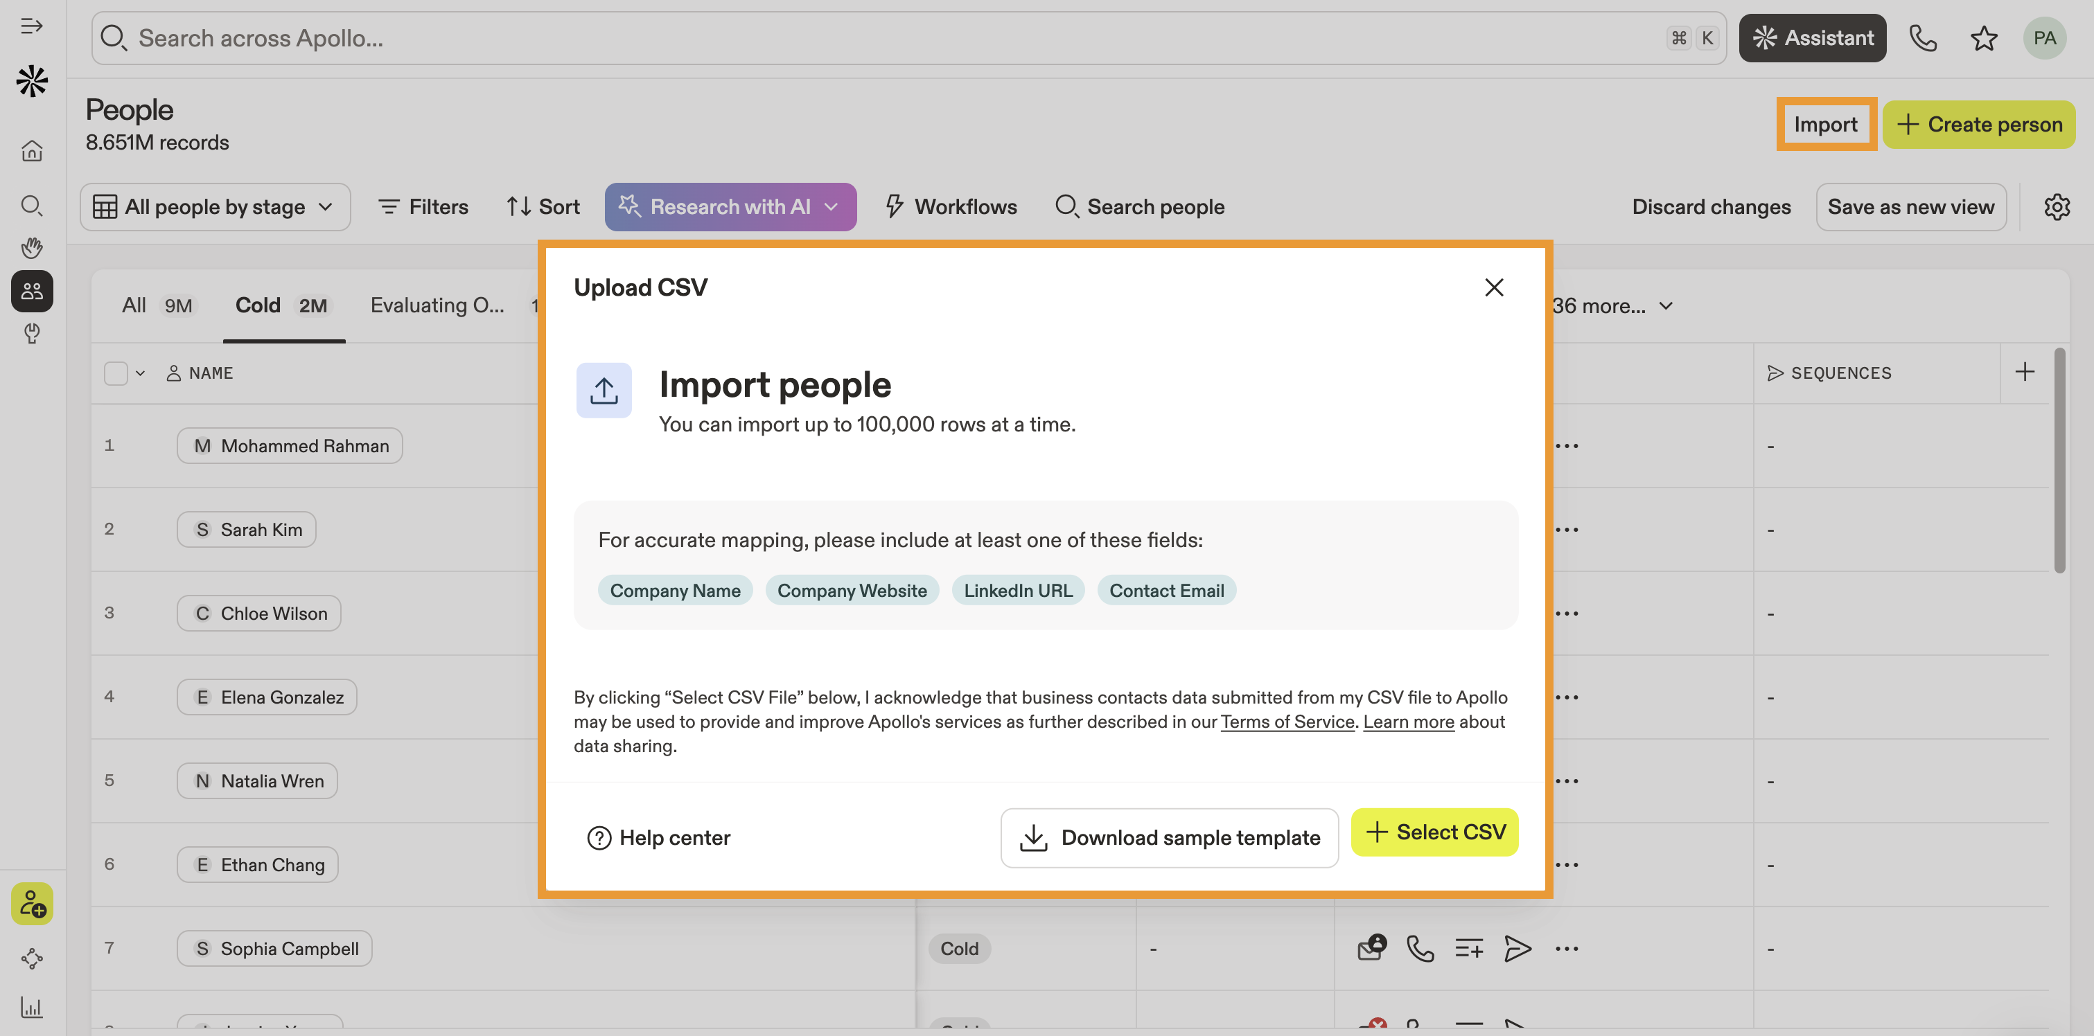Toggle the select-all checkbox in Name header

116,373
